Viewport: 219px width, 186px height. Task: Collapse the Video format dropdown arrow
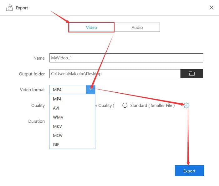pyautogui.click(x=90, y=90)
